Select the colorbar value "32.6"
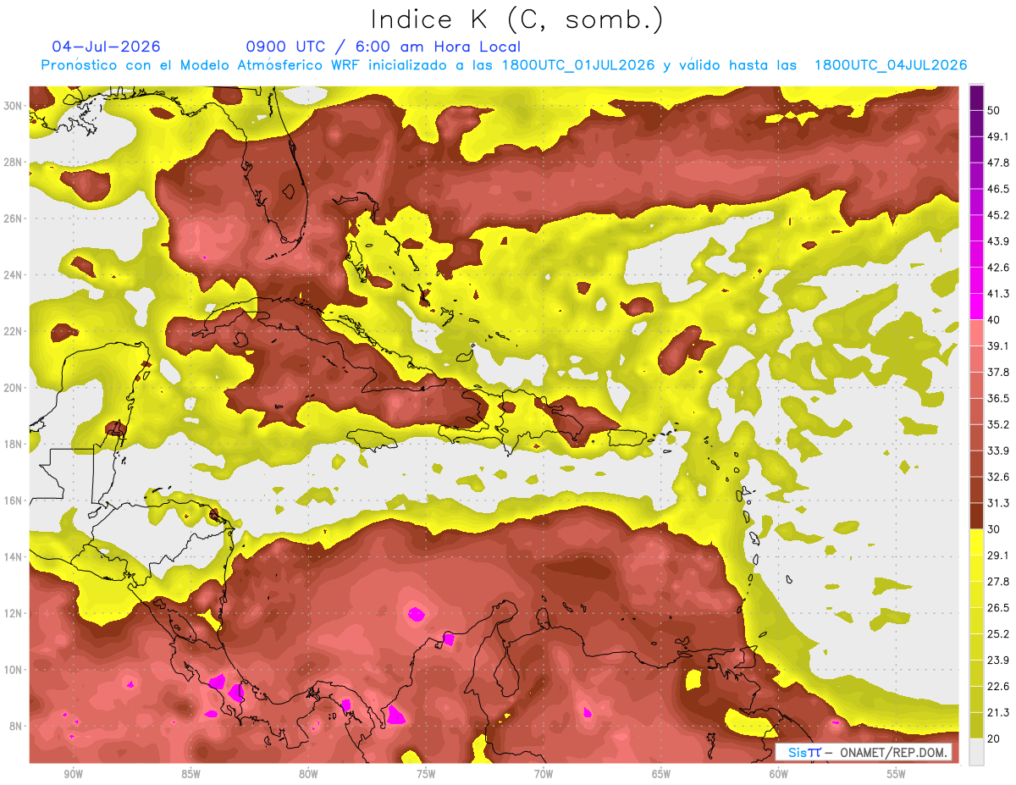 click(x=1000, y=477)
